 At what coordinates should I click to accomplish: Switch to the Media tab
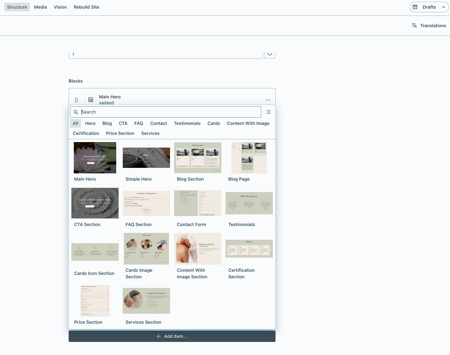tap(40, 7)
